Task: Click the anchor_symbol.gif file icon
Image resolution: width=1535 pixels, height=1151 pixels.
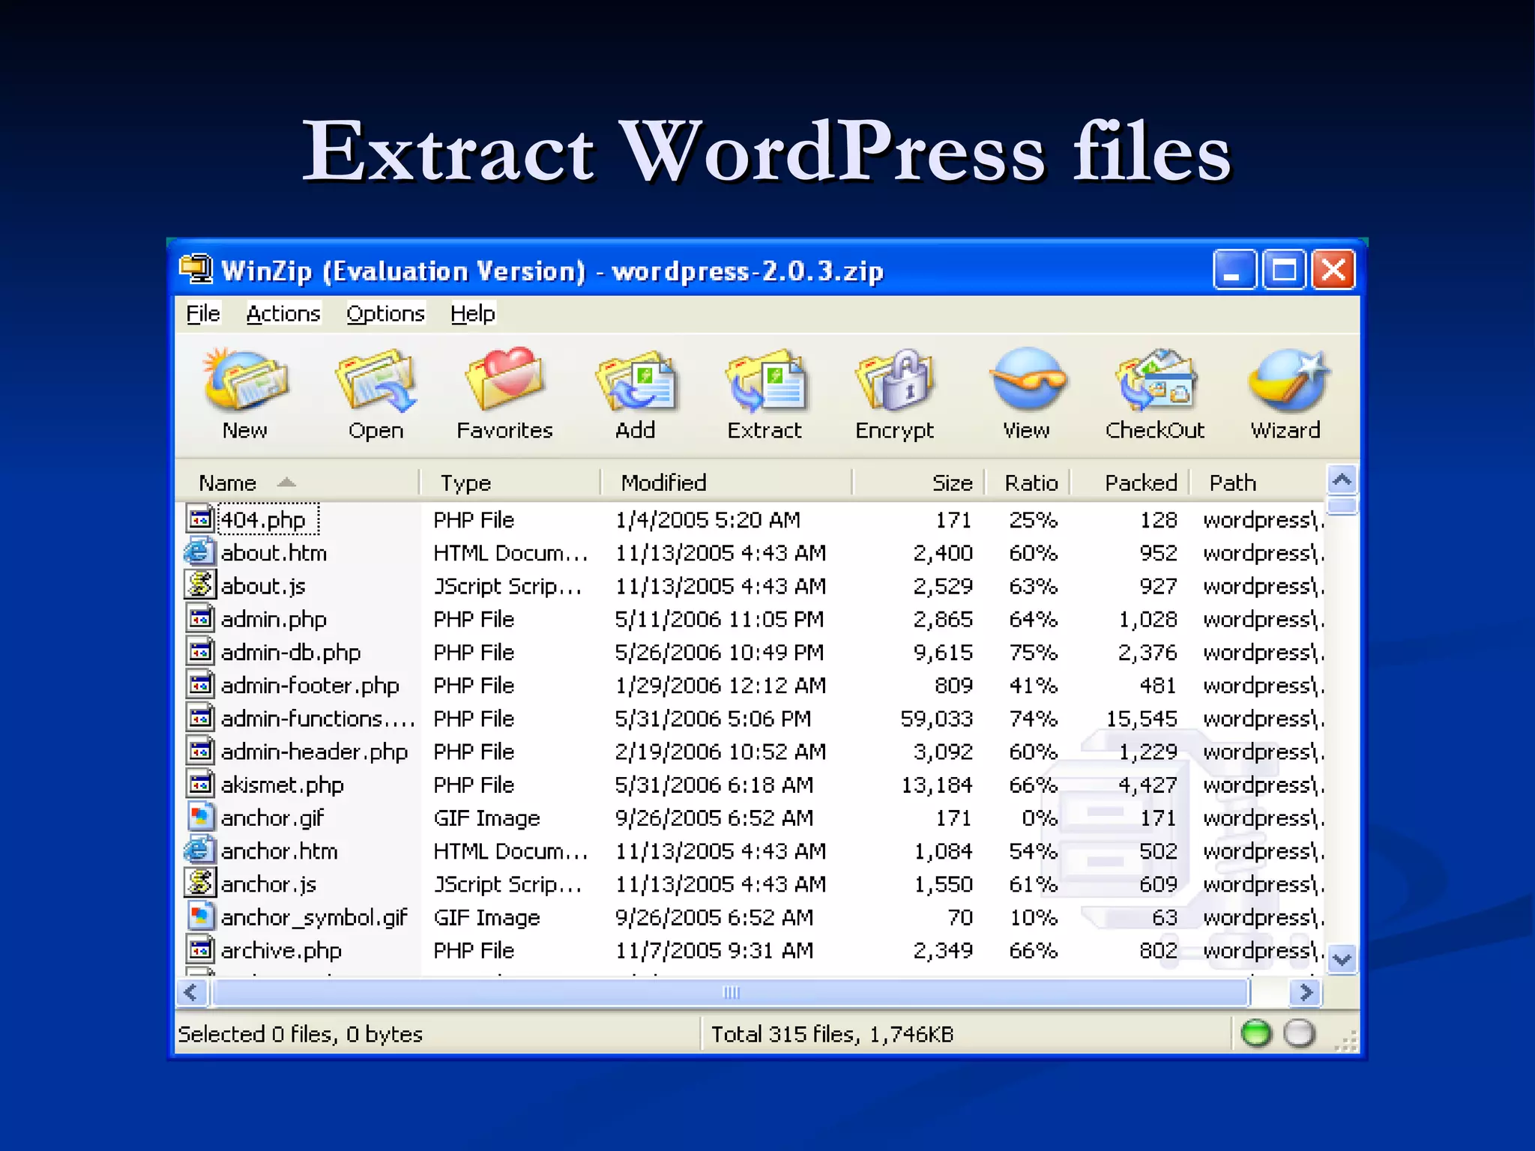Action: click(199, 916)
